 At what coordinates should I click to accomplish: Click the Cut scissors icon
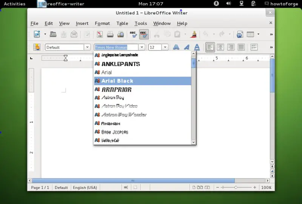(x=157, y=34)
